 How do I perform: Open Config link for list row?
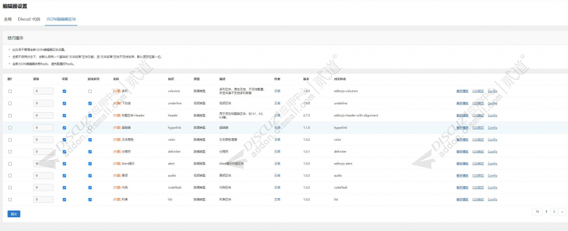tap(492, 199)
